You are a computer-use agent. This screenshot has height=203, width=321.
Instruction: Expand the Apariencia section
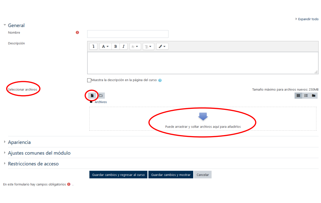click(x=19, y=142)
